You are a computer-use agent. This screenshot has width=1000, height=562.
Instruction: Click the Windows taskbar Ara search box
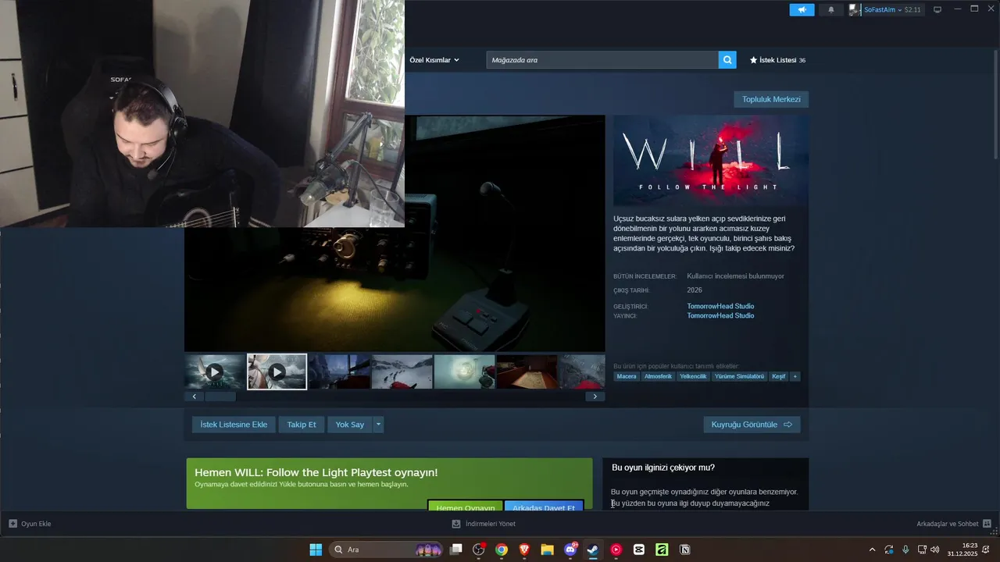387,550
